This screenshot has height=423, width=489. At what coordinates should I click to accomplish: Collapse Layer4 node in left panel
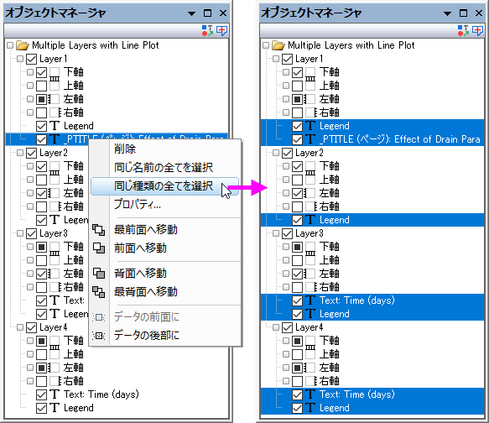pos(20,327)
